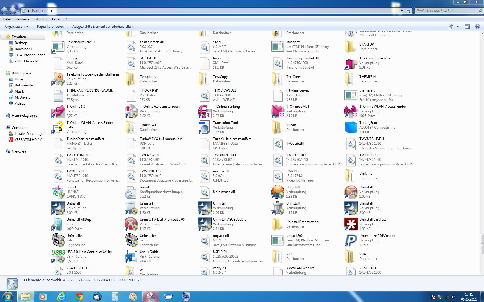Open the ? help menu

pos(66,19)
